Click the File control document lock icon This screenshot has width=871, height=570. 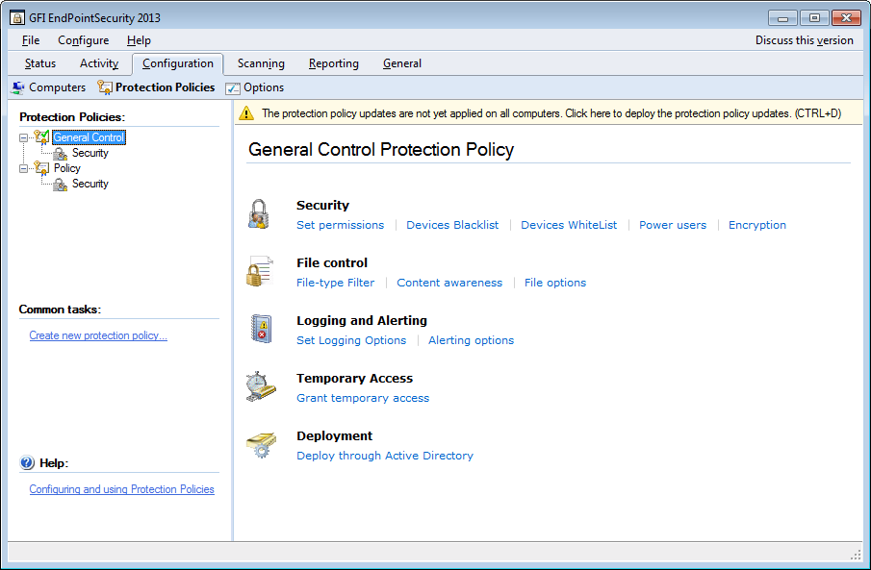click(257, 271)
